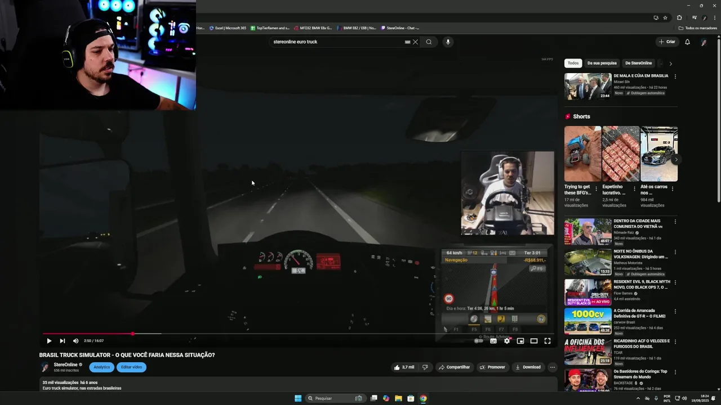Open MFD32 BMW E8x bookmark

tap(313, 28)
